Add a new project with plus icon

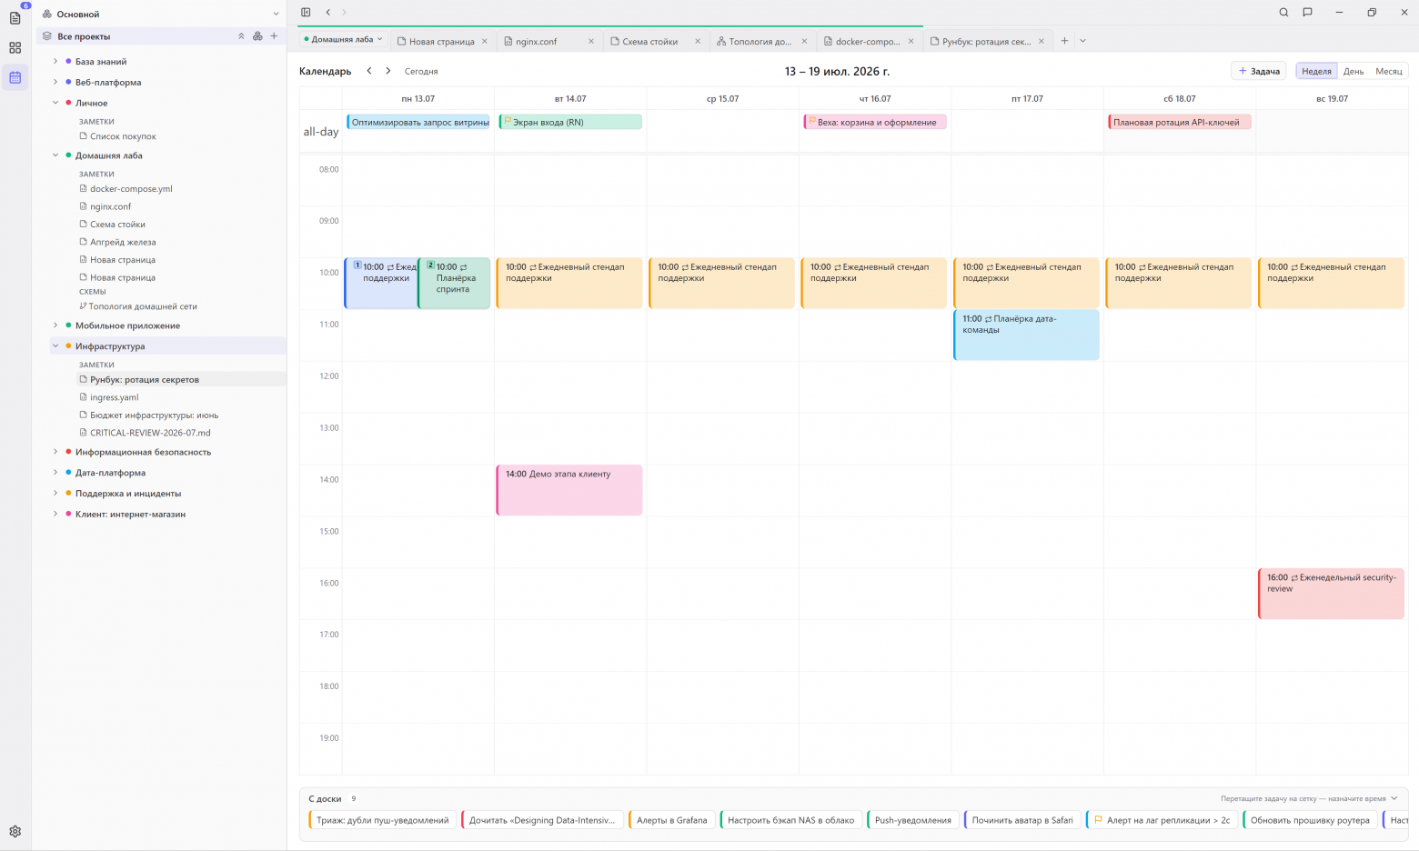pyautogui.click(x=274, y=36)
